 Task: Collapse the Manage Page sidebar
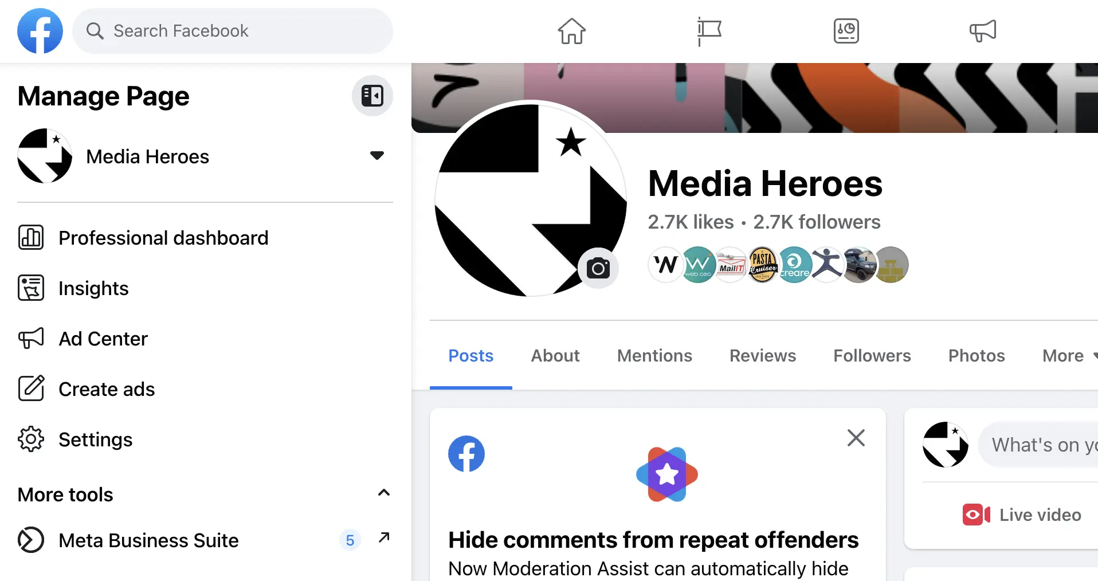point(372,96)
